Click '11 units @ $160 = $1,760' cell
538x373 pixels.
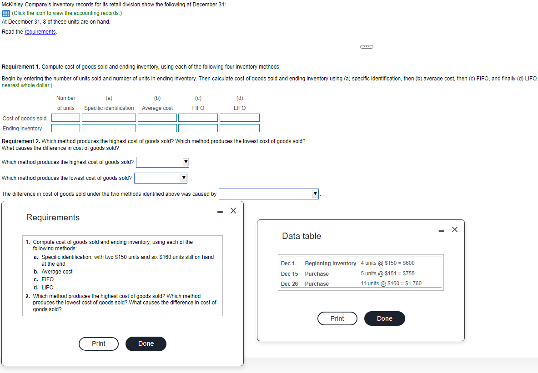(x=391, y=283)
